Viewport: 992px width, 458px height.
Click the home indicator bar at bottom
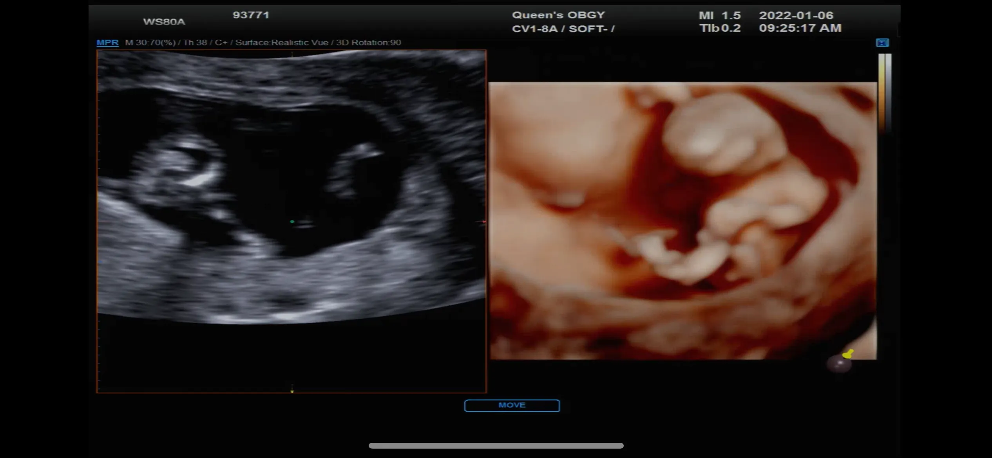[x=496, y=445]
